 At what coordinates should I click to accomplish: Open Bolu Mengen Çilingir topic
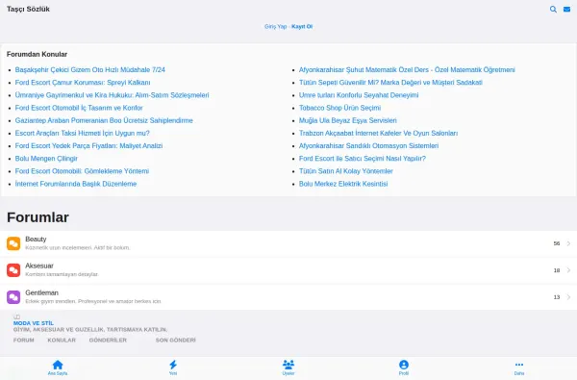pos(46,159)
